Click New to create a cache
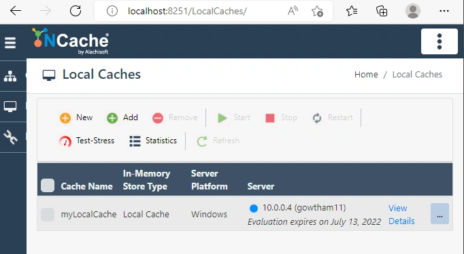 coord(76,117)
